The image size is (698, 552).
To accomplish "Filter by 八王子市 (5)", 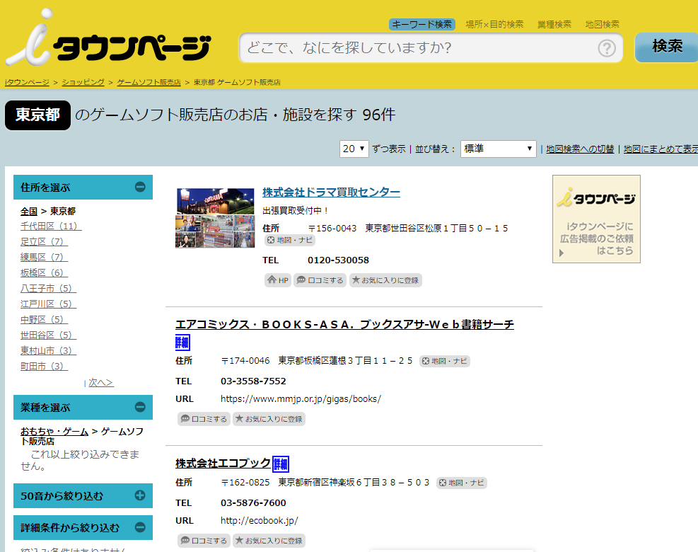I will pos(48,289).
